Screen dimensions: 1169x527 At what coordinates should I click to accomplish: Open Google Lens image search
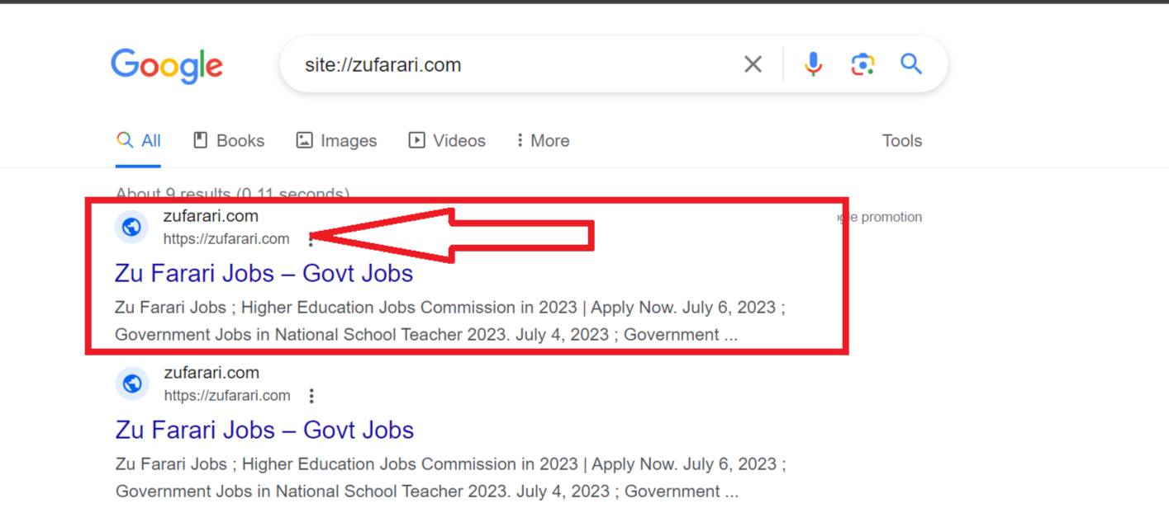862,64
